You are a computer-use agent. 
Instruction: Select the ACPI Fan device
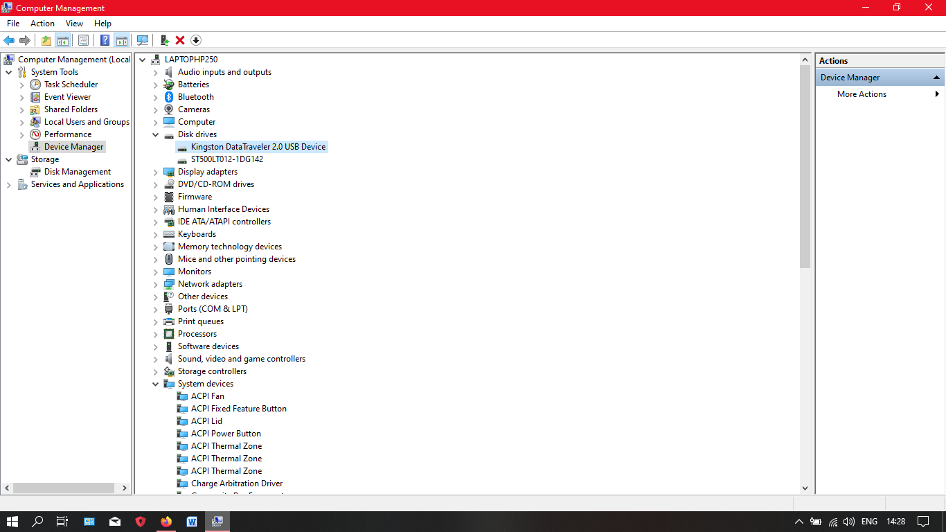tap(208, 396)
